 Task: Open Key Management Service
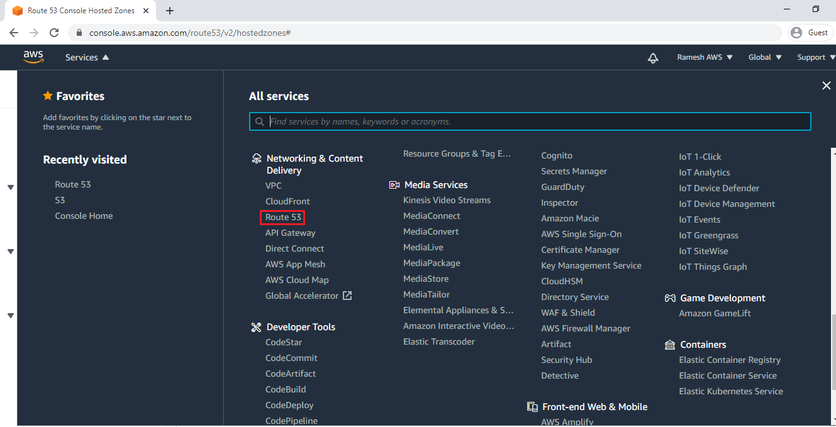591,265
